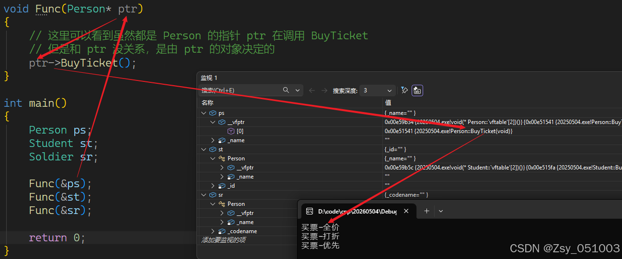Open the search depth dropdown showing 3
This screenshot has height=259, width=622.
[378, 90]
